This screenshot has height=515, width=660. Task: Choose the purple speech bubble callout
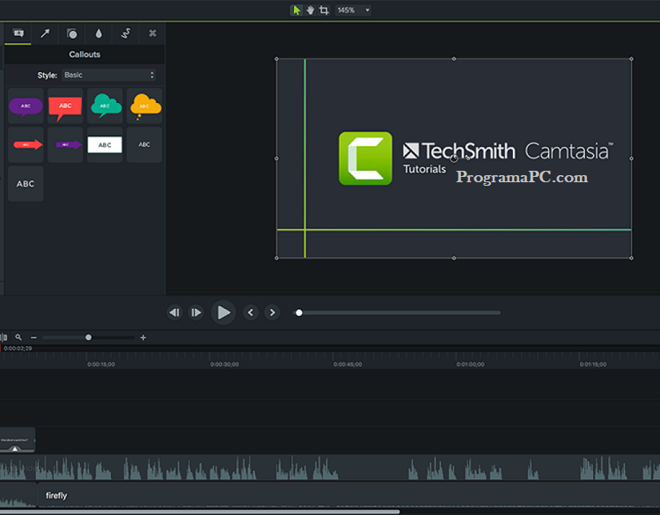(26, 106)
